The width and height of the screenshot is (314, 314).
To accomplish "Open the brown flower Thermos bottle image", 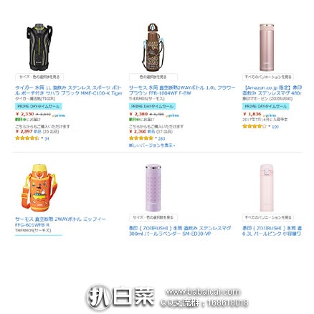I will [x=153, y=47].
